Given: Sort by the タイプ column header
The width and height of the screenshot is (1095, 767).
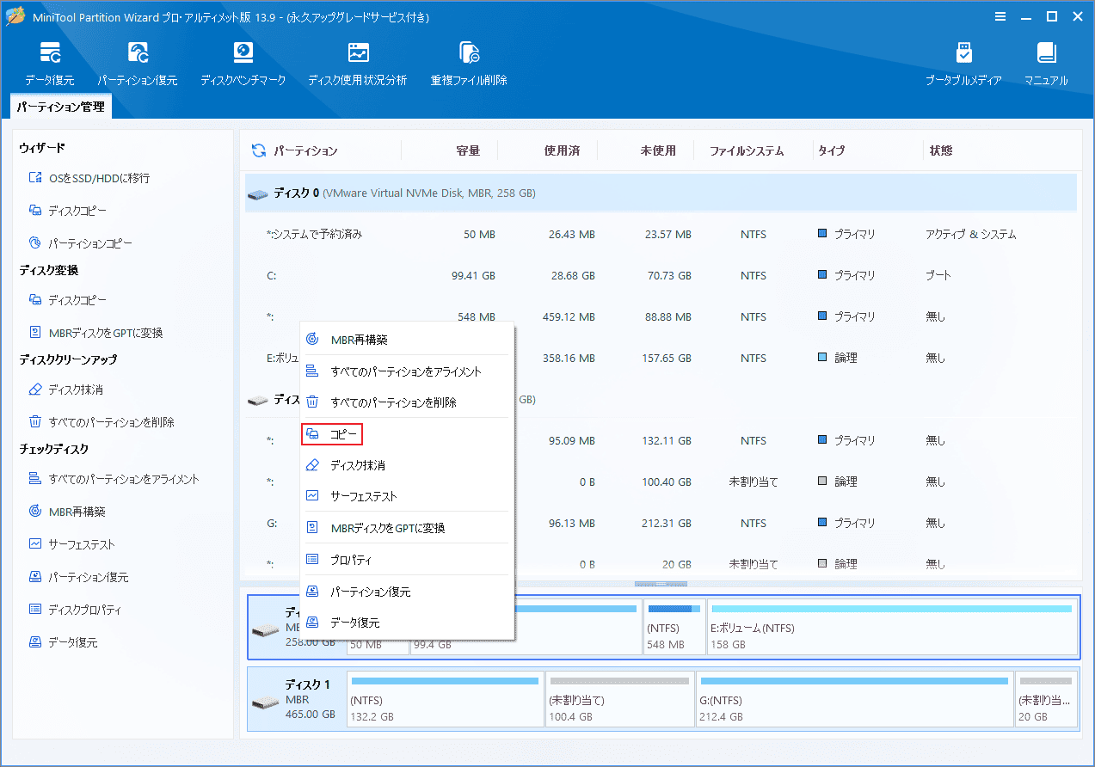Looking at the screenshot, I should (x=831, y=150).
